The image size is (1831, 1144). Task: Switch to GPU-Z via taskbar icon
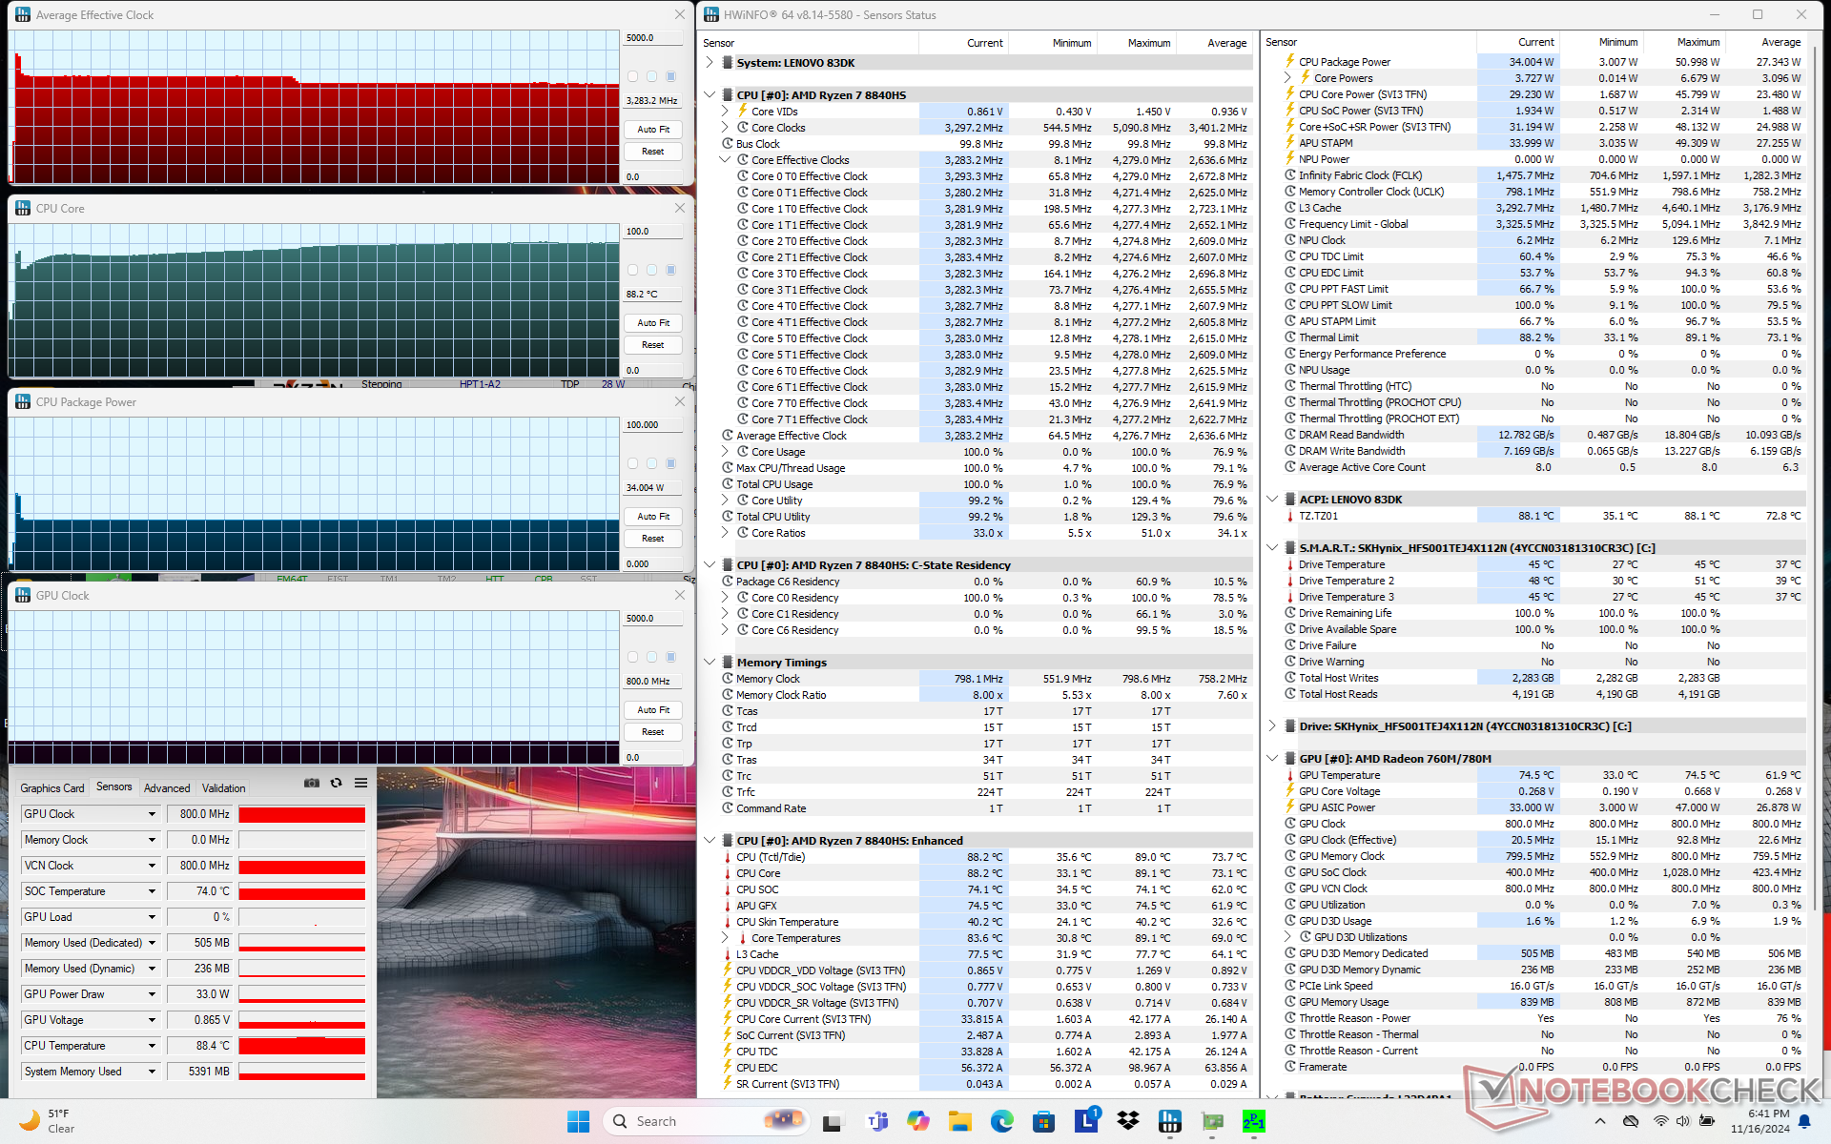pos(1212,1121)
